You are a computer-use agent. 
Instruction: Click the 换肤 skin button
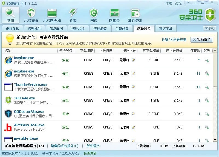(210, 28)
